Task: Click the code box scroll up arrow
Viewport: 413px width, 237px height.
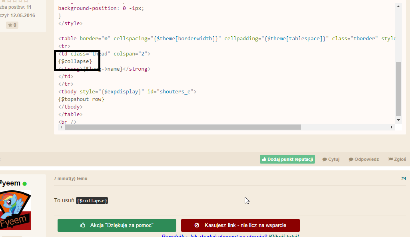Action: pyautogui.click(x=398, y=6)
